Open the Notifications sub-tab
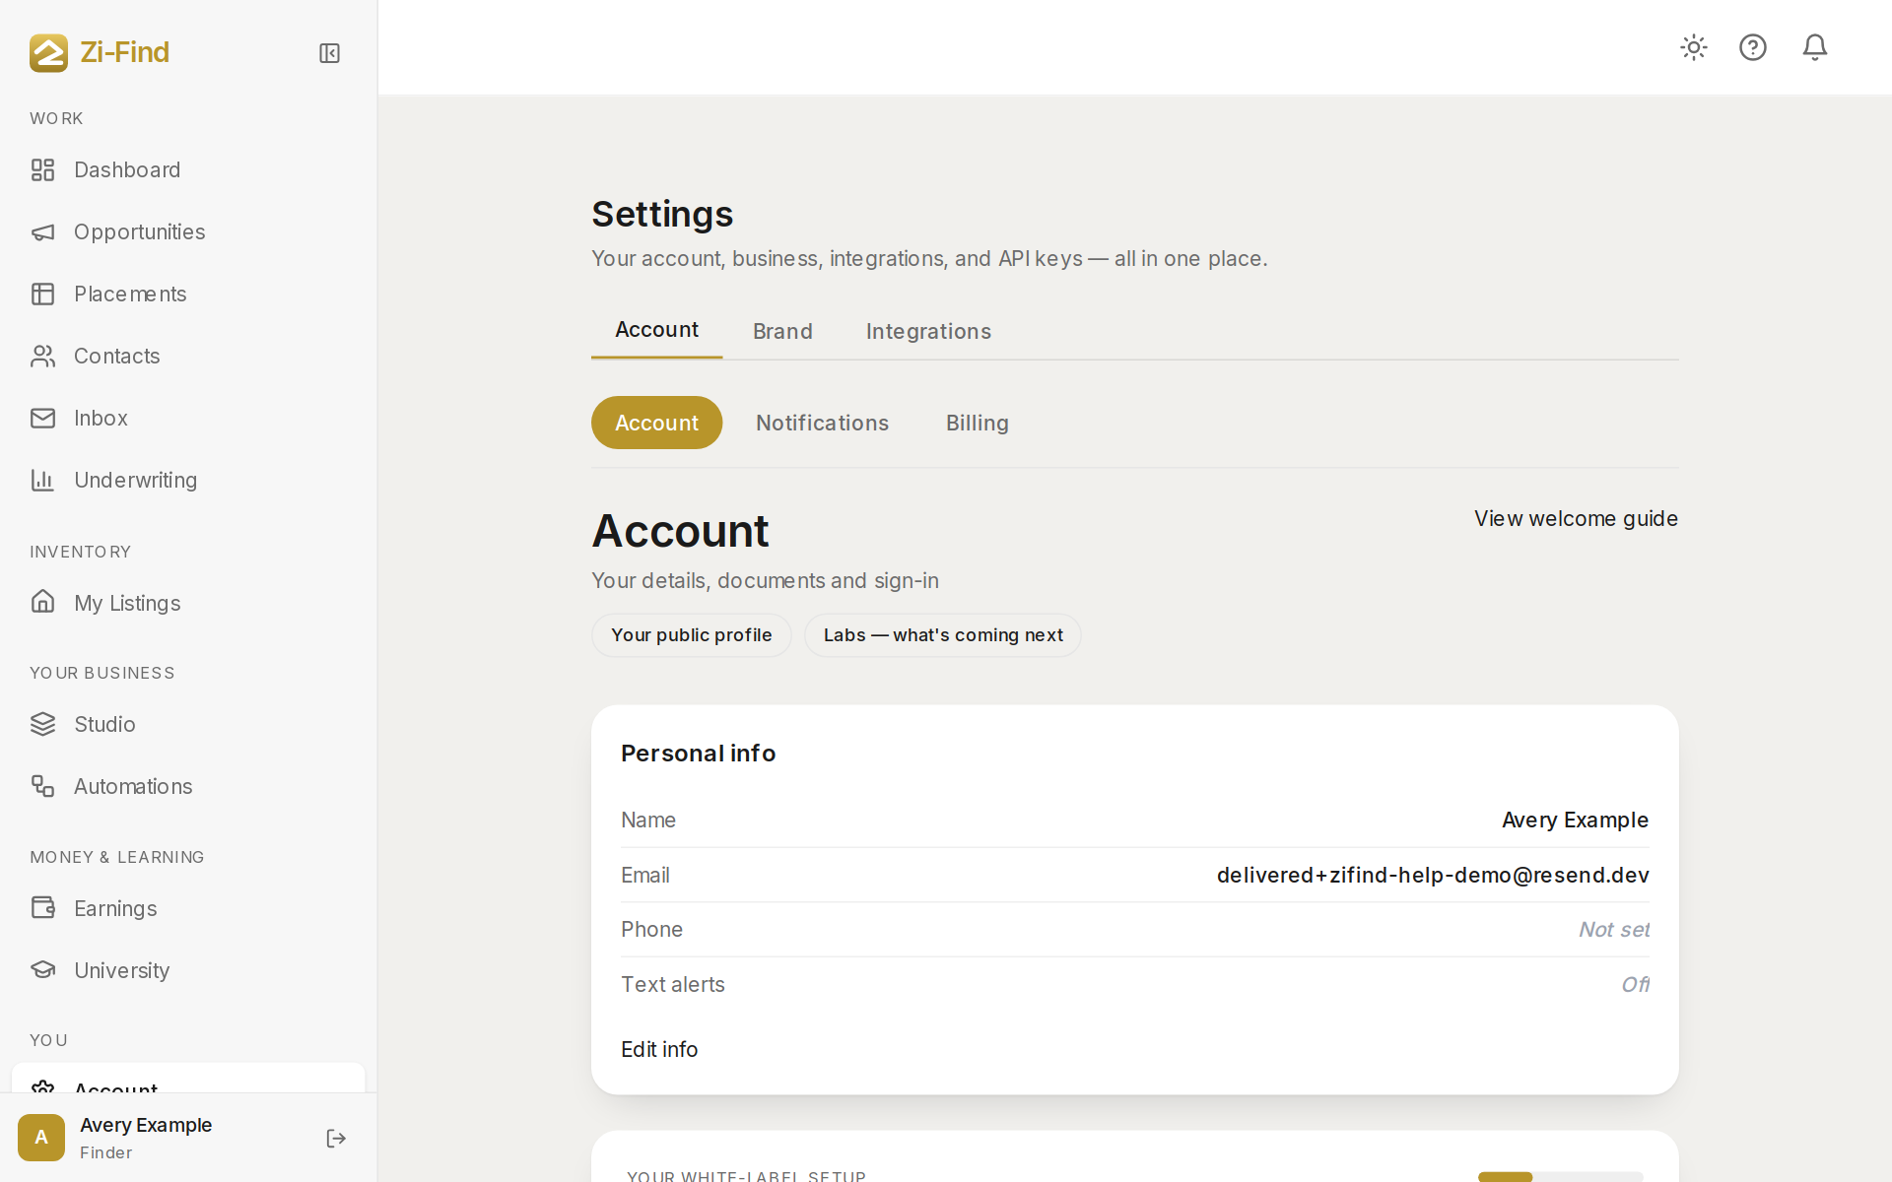Viewport: 1892px width, 1182px height. pyautogui.click(x=822, y=423)
